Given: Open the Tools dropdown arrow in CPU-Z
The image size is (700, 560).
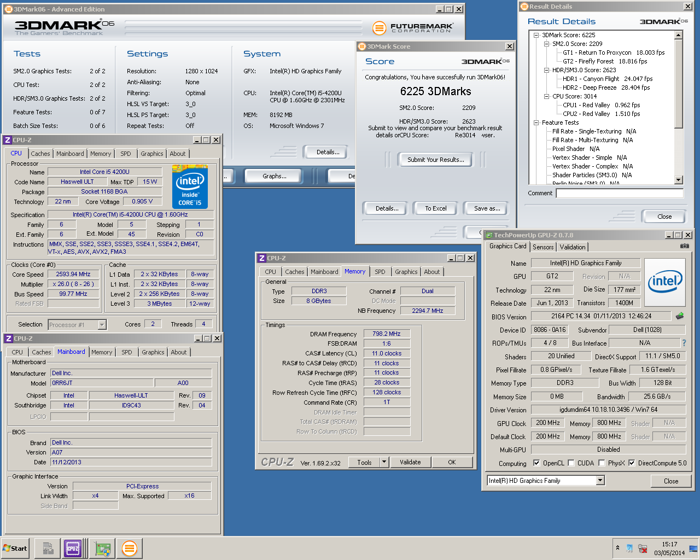Looking at the screenshot, I should point(384,462).
